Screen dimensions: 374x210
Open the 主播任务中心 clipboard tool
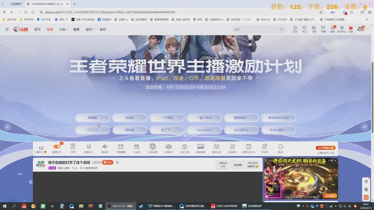[249, 148]
